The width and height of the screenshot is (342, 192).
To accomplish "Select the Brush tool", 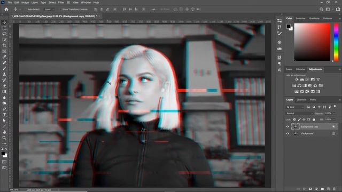I will click(4, 68).
